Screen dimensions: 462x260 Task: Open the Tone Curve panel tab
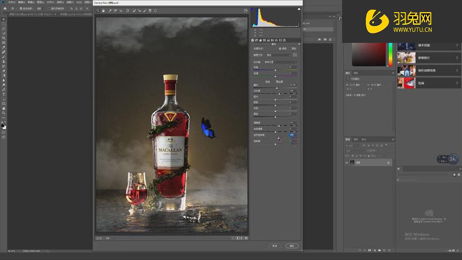(x=256, y=40)
